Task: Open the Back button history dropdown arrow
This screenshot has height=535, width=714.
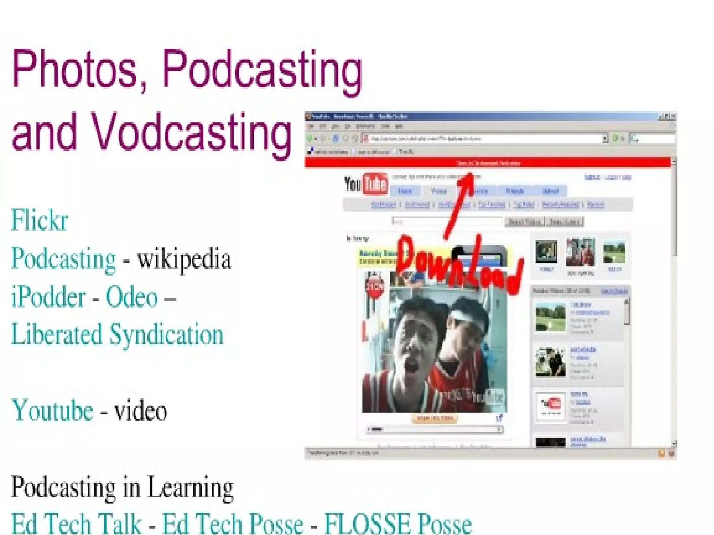Action: click(316, 139)
